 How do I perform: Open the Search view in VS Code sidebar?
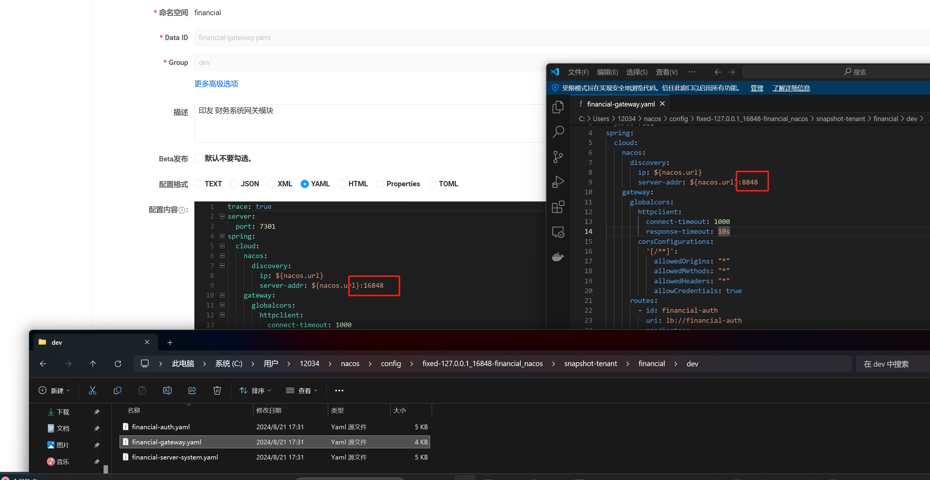click(x=558, y=132)
